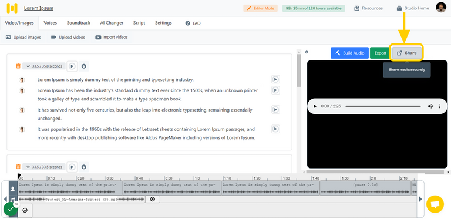Click the green Export button
The height and width of the screenshot is (219, 451).
pos(381,53)
